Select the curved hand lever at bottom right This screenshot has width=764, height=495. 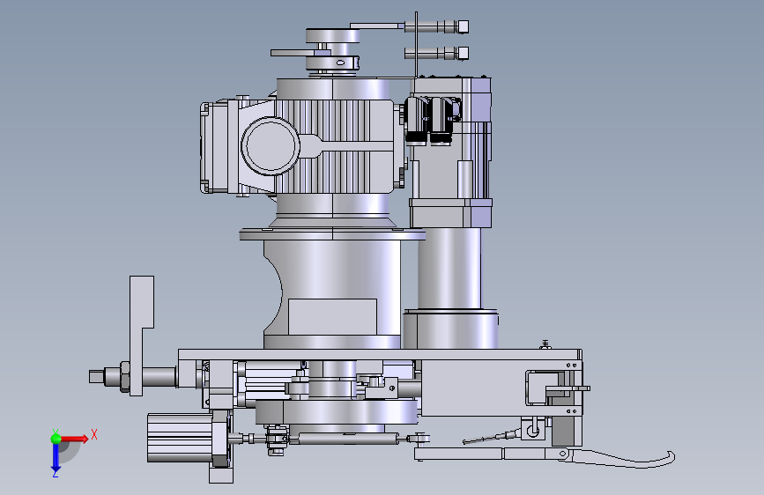coord(623,459)
